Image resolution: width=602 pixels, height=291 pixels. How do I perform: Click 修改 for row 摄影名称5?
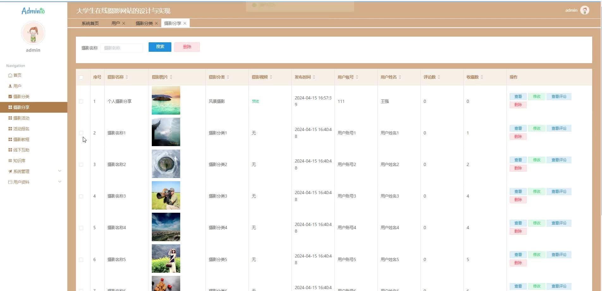coord(537,255)
